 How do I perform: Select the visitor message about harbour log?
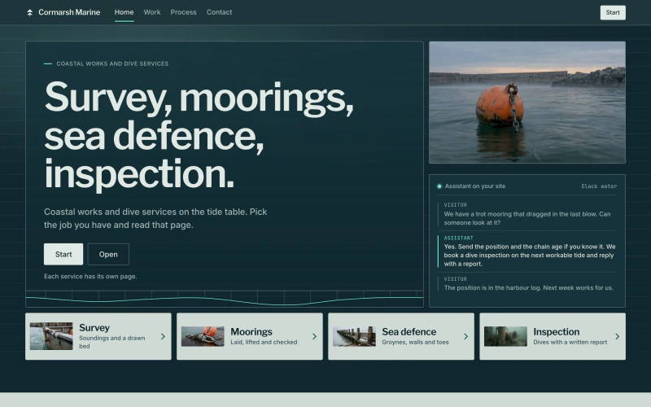click(x=527, y=283)
